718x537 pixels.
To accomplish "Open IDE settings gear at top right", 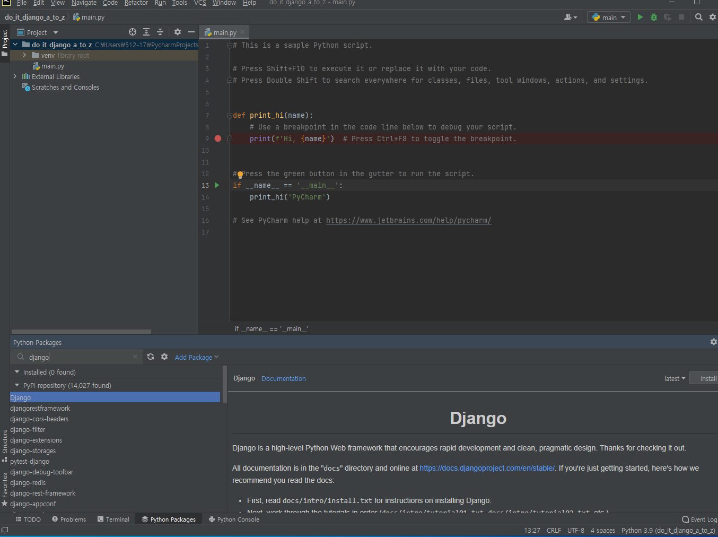I will [x=713, y=18].
